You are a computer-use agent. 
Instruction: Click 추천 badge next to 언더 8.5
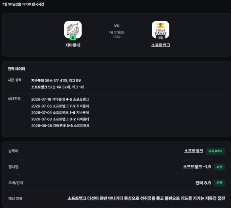pos(219,183)
